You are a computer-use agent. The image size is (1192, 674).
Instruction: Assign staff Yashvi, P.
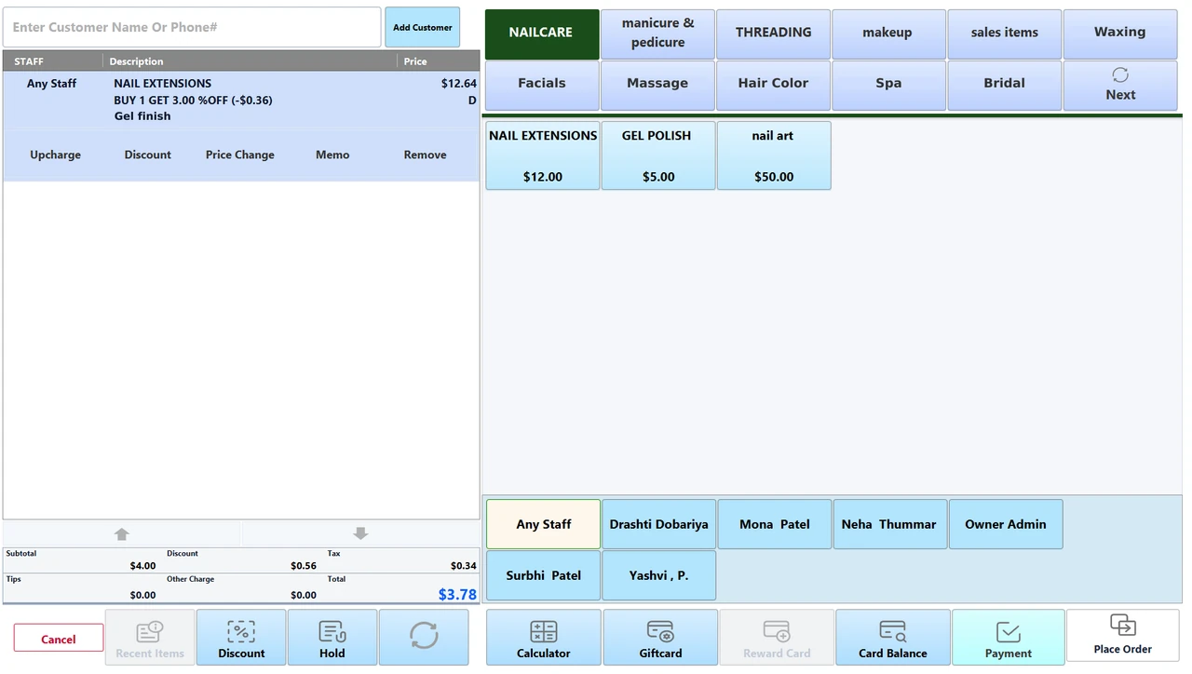click(x=658, y=575)
